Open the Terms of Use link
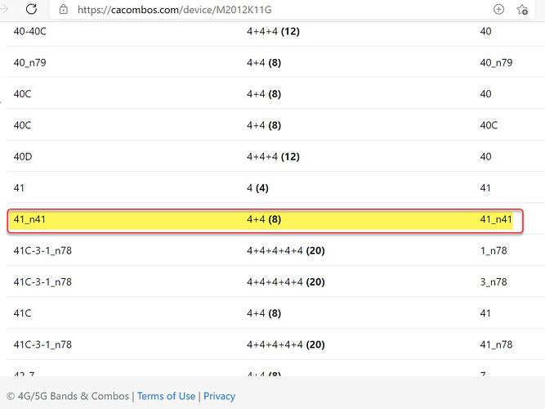The width and height of the screenshot is (545, 409). tap(166, 396)
